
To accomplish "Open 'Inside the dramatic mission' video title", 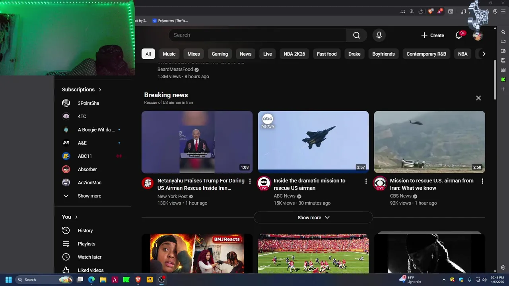I will click(309, 184).
